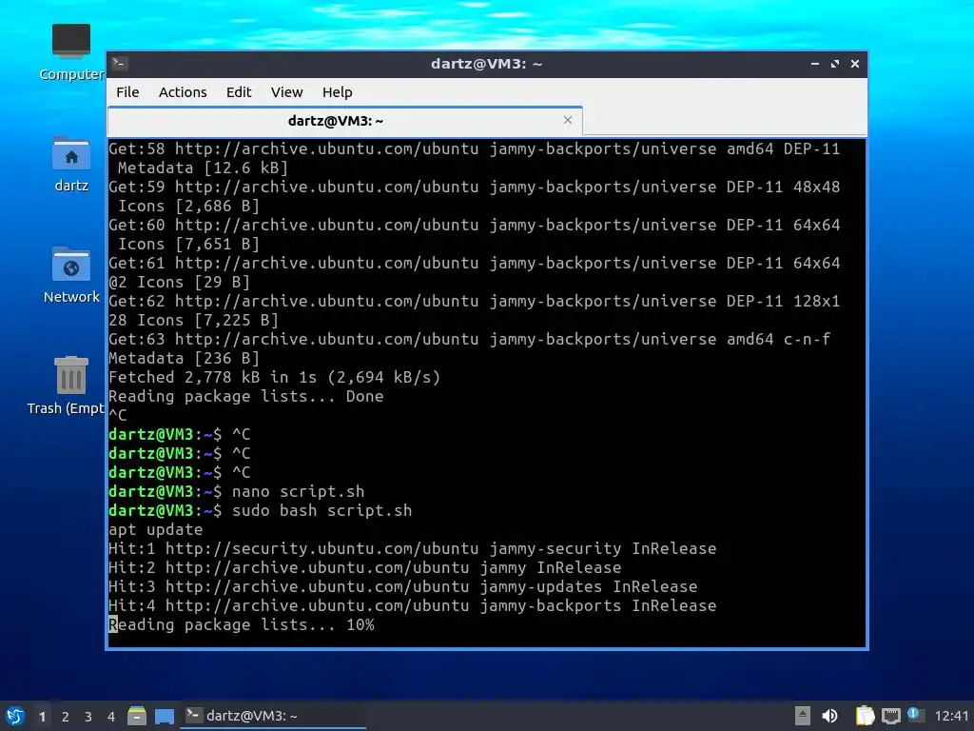Viewport: 974px width, 731px height.
Task: Switch to workspace 2
Action: click(66, 717)
